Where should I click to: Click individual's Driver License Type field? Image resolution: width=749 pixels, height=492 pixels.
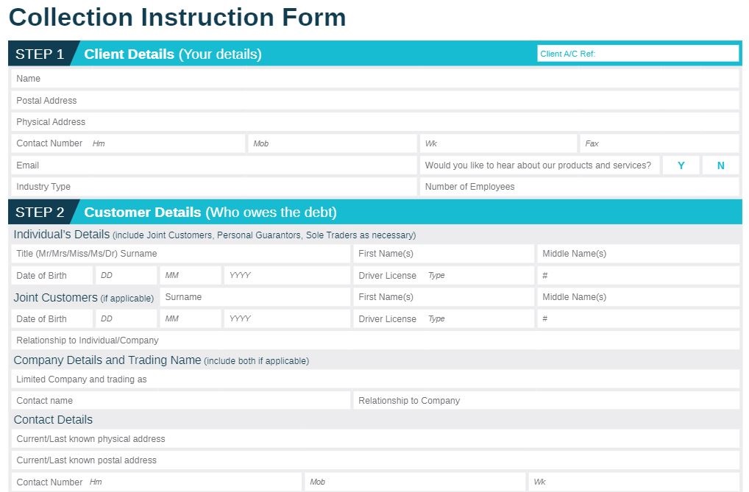443,276
